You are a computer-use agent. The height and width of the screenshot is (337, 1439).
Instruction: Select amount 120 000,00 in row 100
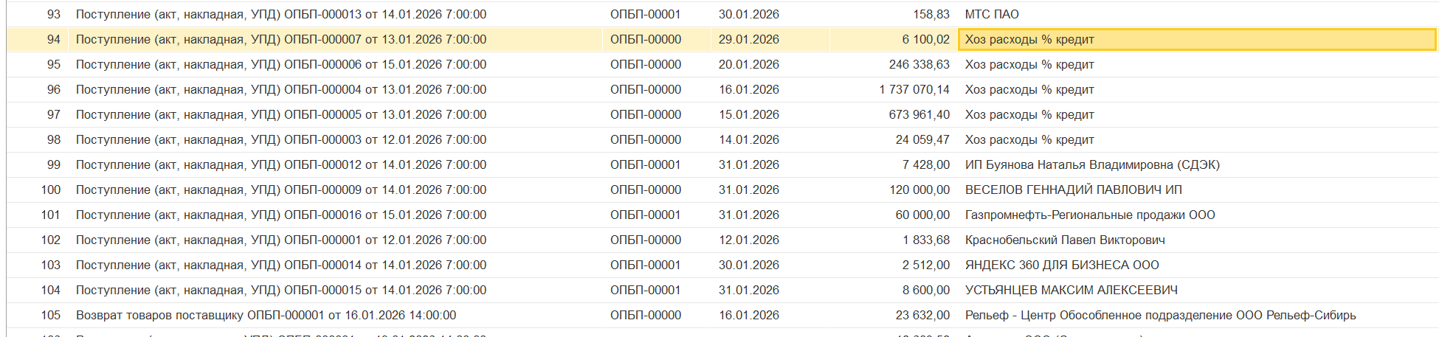pos(919,190)
